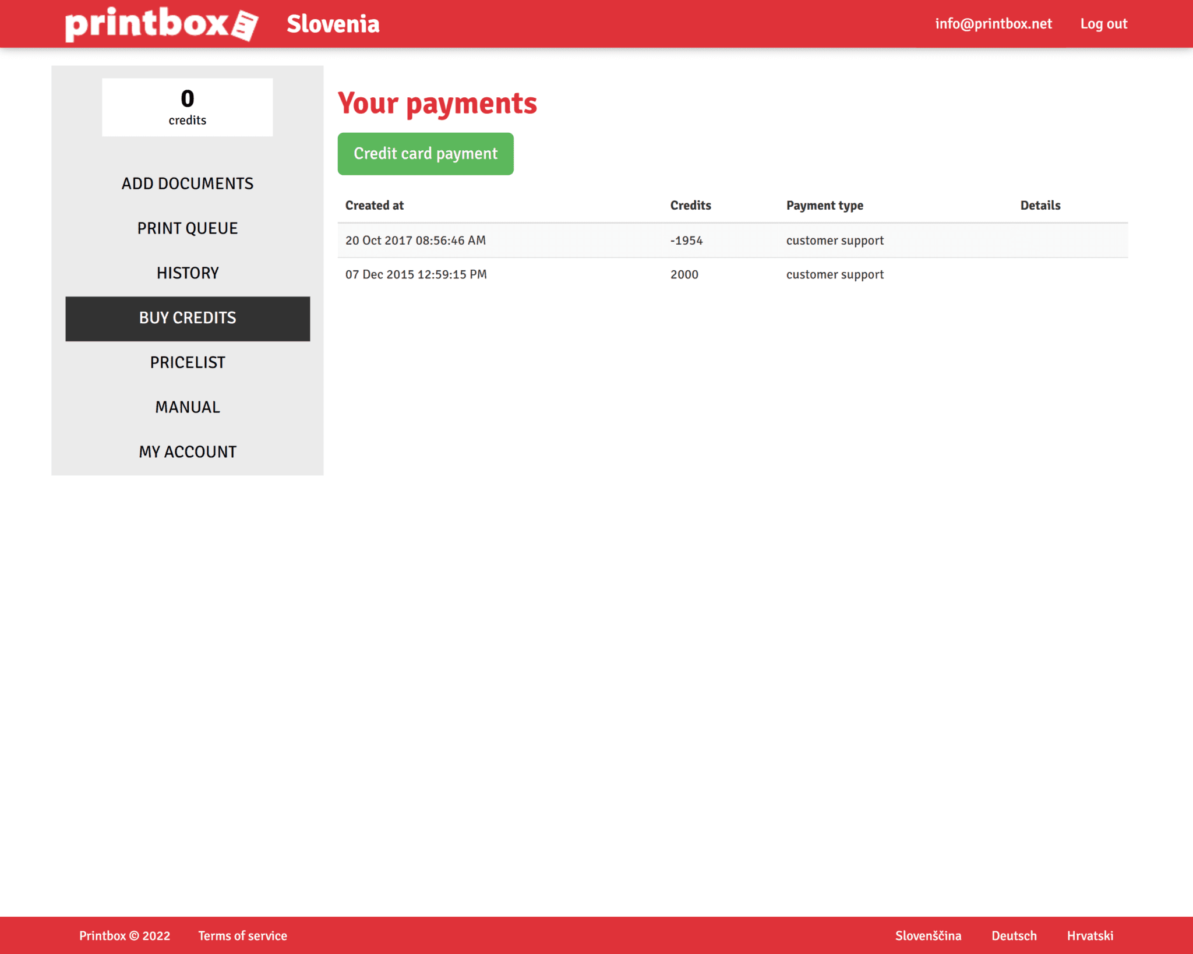Screen dimensions: 1193x954
Task: Click the Created at column header
Action: pyautogui.click(x=374, y=206)
